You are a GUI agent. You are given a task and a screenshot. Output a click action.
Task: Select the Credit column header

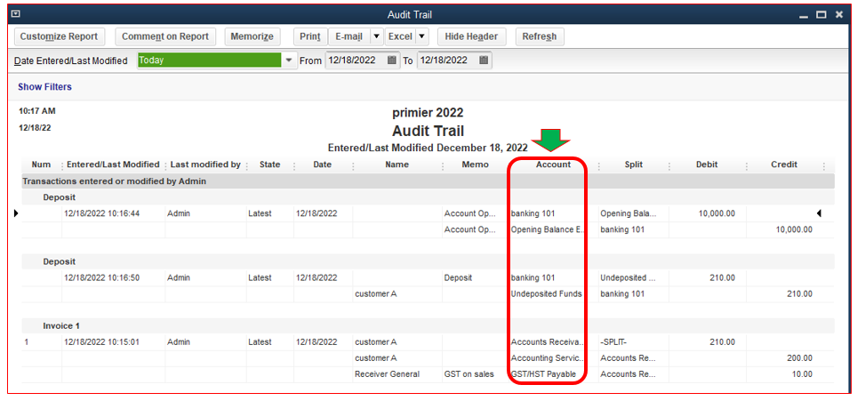tap(784, 164)
